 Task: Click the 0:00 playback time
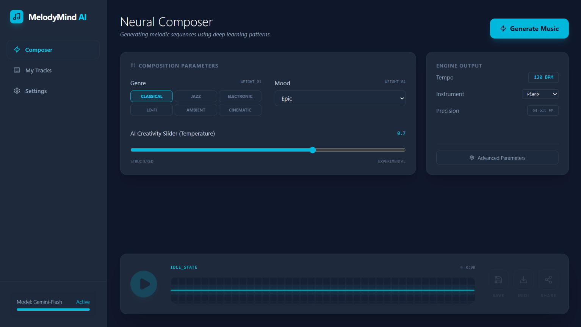click(470, 267)
